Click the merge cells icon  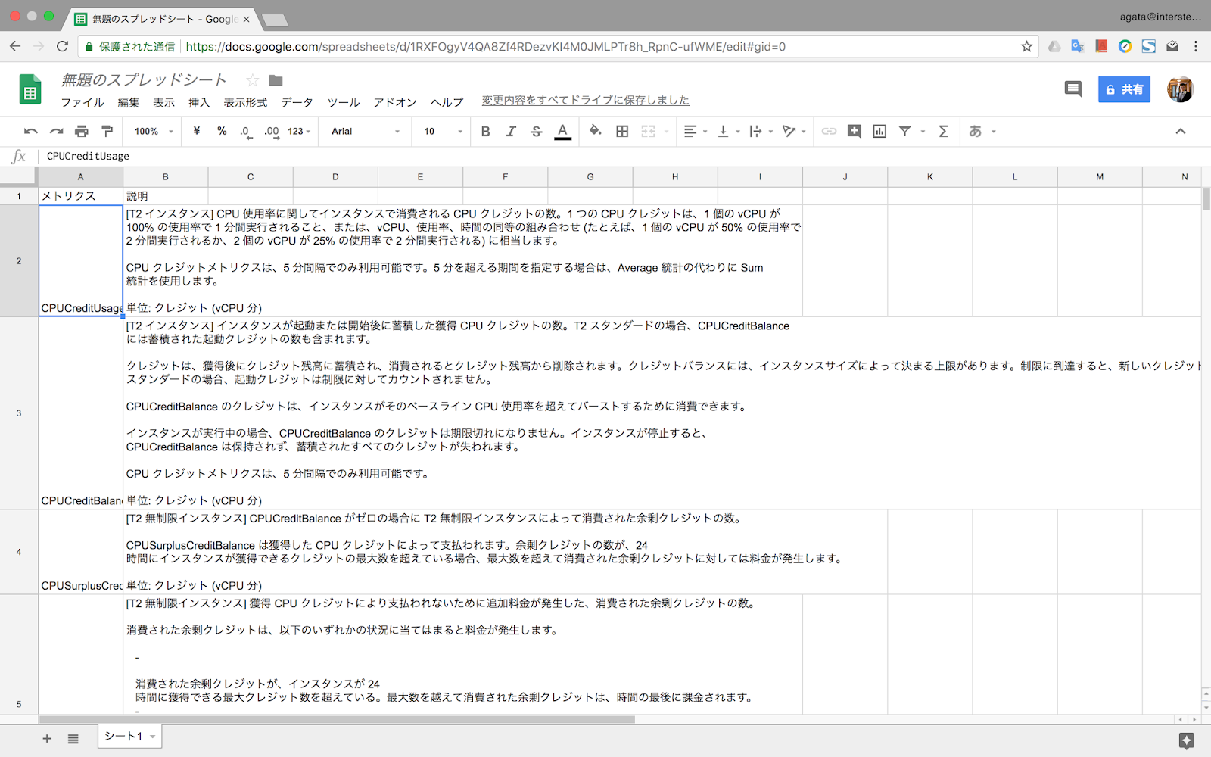point(649,132)
